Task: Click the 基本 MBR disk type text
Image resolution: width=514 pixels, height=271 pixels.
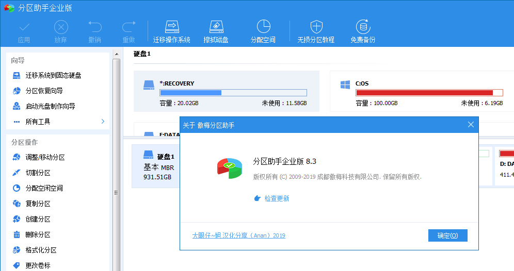Action: [159, 167]
